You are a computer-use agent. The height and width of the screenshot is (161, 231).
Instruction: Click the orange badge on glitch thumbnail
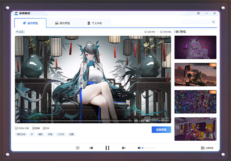pos(213,92)
